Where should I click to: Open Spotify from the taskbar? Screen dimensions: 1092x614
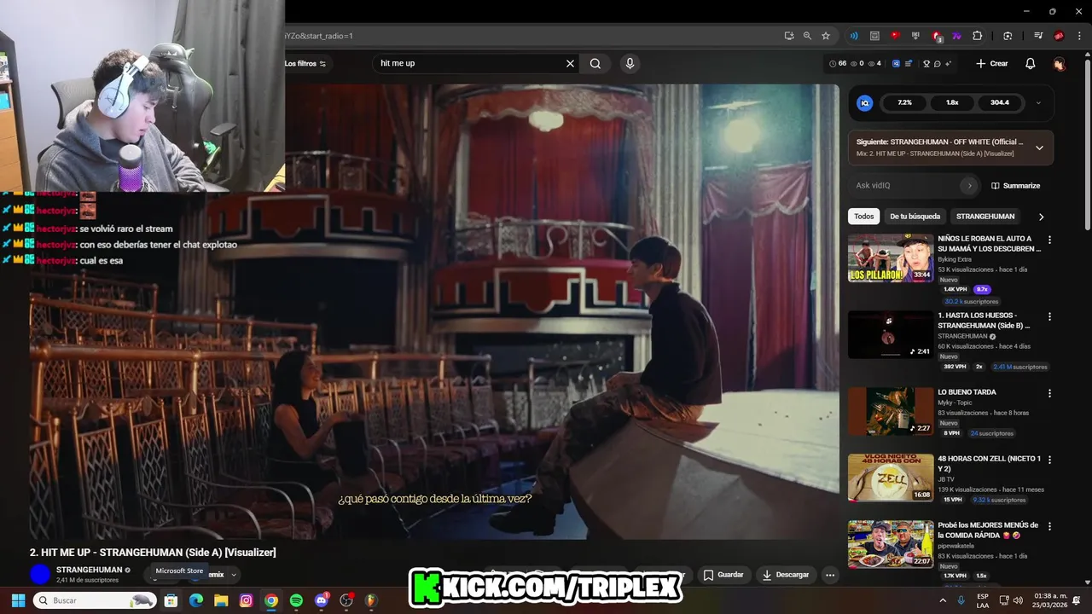click(x=296, y=600)
